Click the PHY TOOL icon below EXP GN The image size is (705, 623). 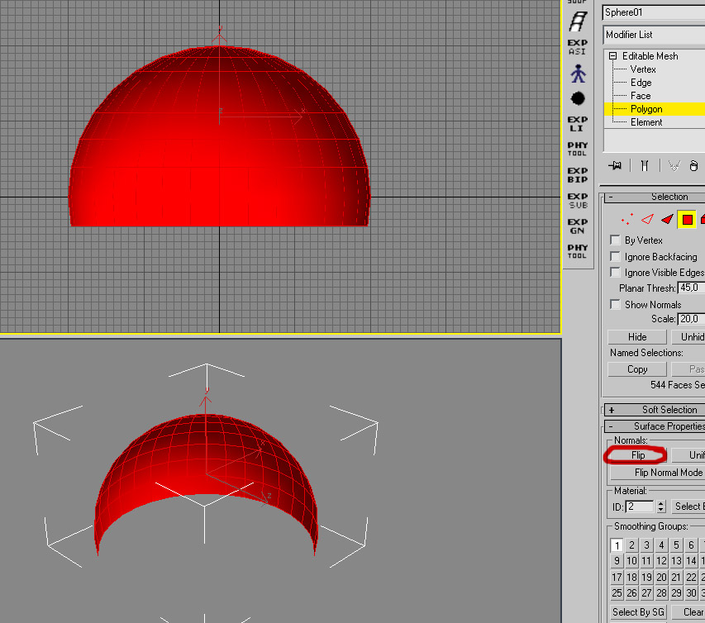click(578, 251)
